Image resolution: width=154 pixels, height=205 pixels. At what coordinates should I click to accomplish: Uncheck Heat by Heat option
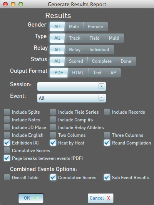(x=53, y=143)
